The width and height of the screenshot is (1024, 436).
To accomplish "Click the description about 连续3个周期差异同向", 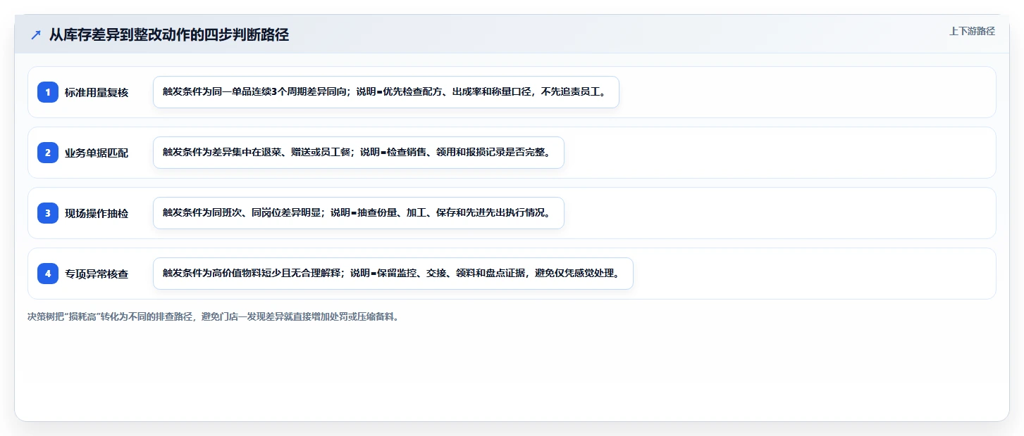I will click(x=386, y=92).
